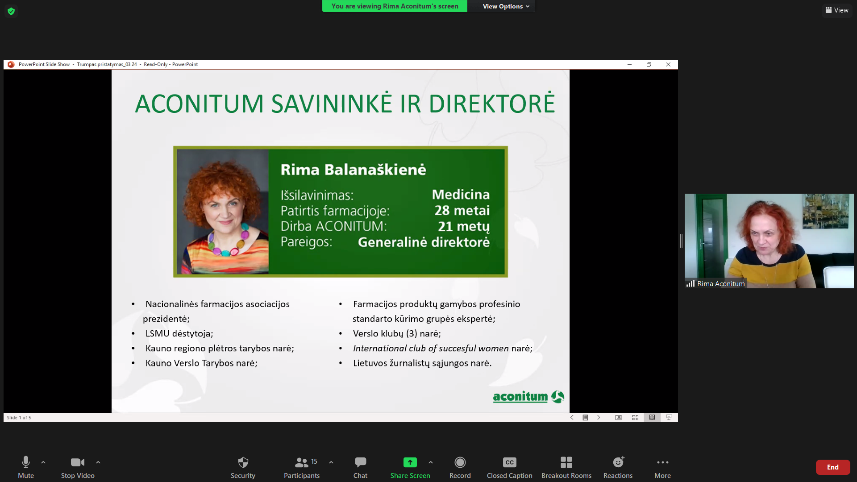Stop Video camera button
The height and width of the screenshot is (482, 857).
78,467
